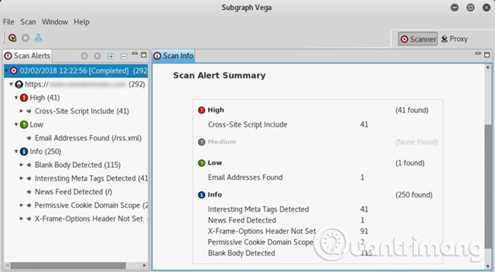Switch to the Proxy perspective

coord(454,39)
